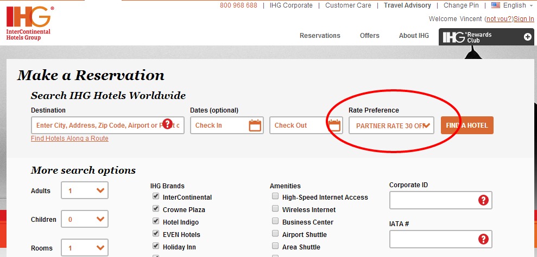Open the IHG Corporate link
This screenshot has height=257, width=537.
coord(291,5)
